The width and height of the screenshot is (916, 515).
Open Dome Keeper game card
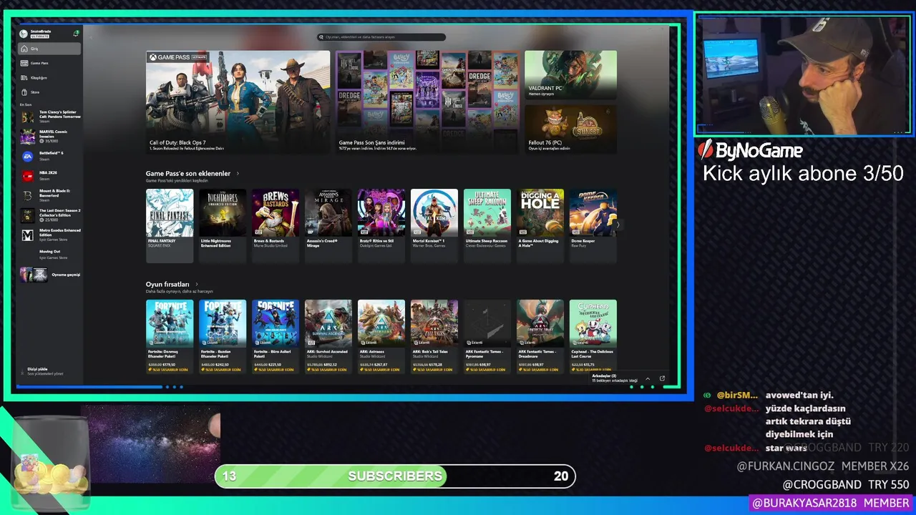[593, 225]
